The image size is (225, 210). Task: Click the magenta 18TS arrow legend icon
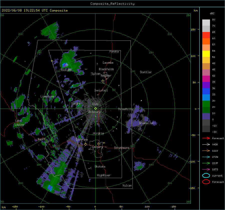coord(206,170)
